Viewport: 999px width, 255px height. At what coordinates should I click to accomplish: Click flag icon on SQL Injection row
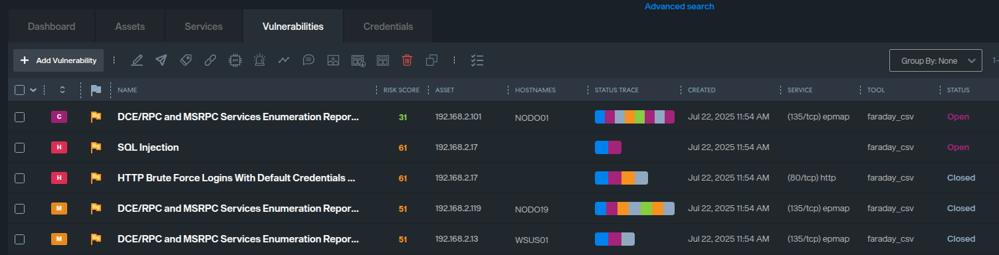[x=96, y=147]
